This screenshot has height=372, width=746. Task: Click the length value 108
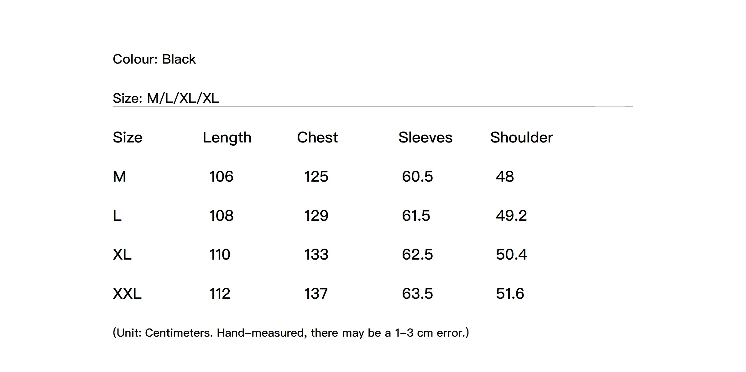pos(221,216)
